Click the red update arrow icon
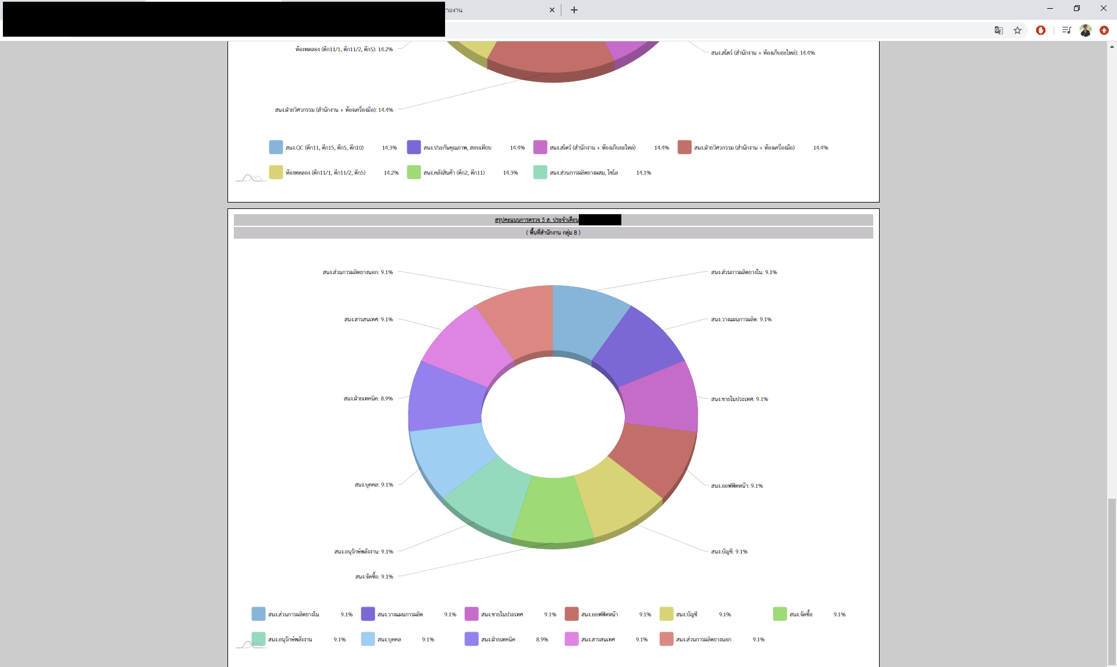The image size is (1117, 667). coord(1104,30)
